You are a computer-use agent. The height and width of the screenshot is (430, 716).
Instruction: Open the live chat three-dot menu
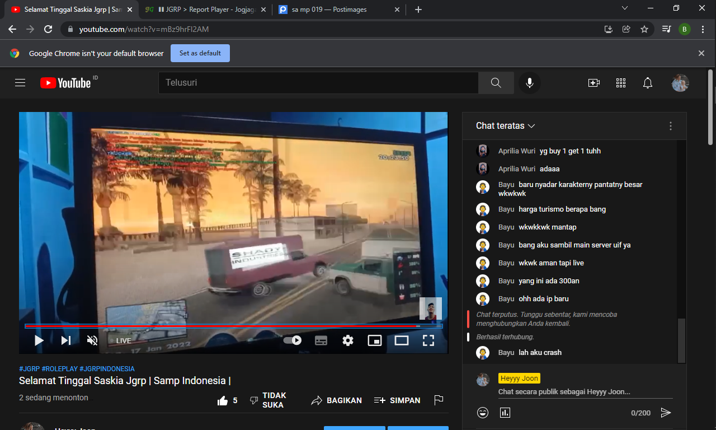pyautogui.click(x=671, y=127)
